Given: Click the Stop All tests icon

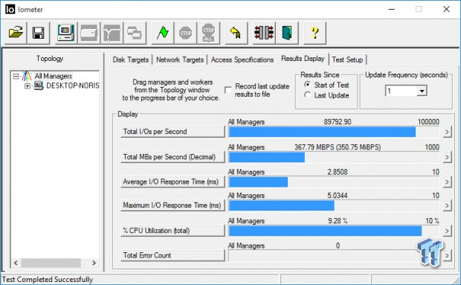Looking at the screenshot, I should click(208, 33).
